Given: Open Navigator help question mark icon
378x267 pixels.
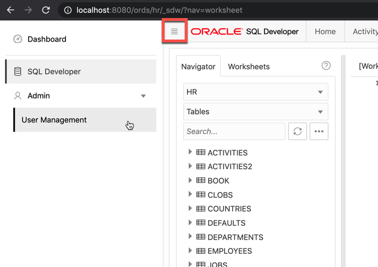Looking at the screenshot, I should tap(326, 65).
